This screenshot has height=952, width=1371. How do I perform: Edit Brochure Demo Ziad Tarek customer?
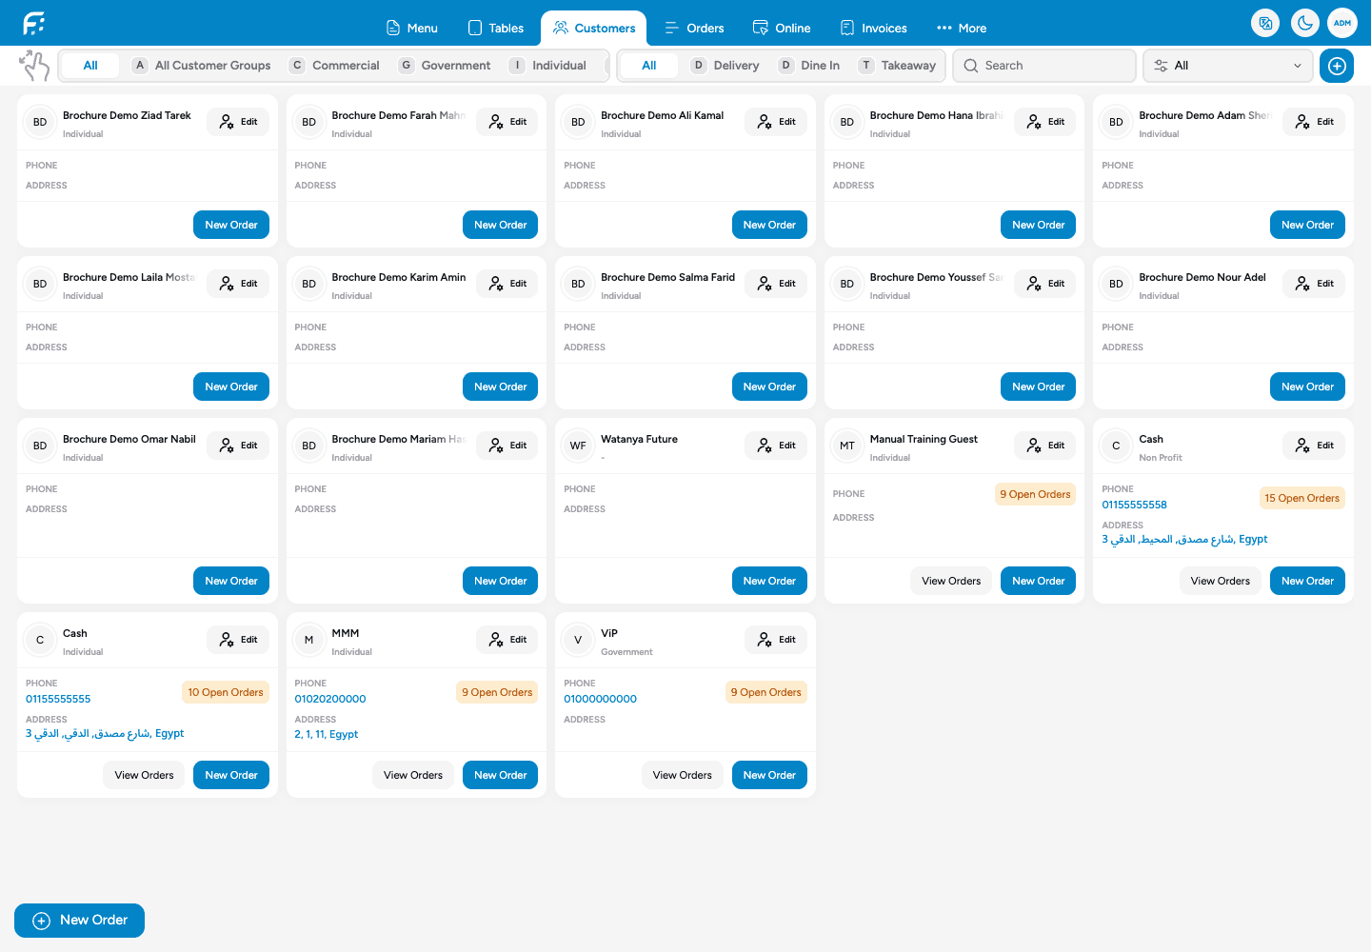pos(238,122)
